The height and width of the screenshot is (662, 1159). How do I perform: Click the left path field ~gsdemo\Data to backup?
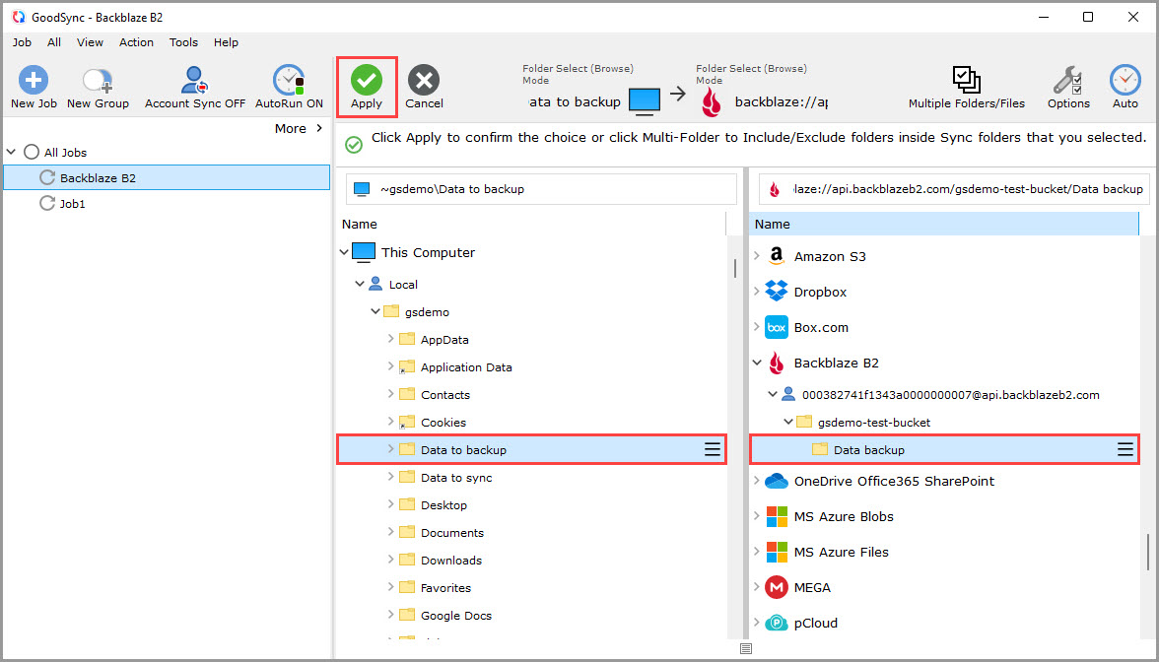(x=541, y=189)
